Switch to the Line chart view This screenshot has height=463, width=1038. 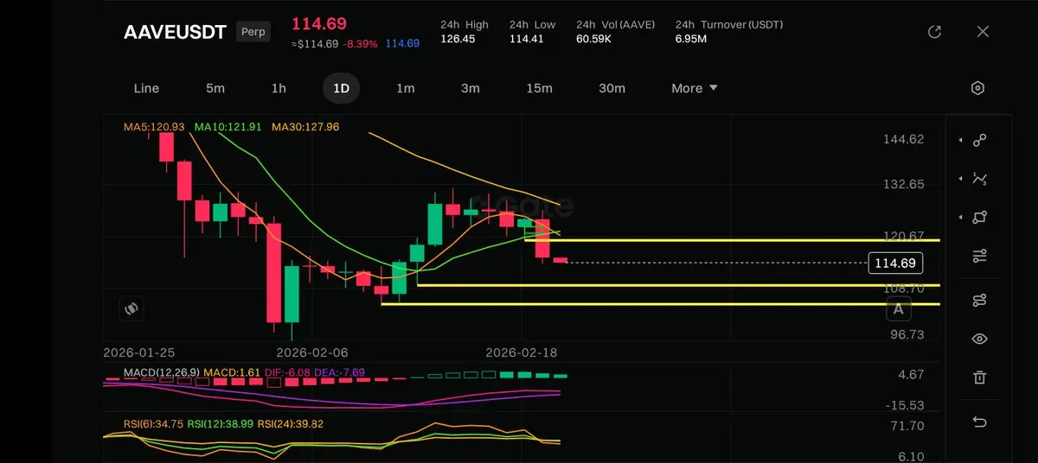146,88
